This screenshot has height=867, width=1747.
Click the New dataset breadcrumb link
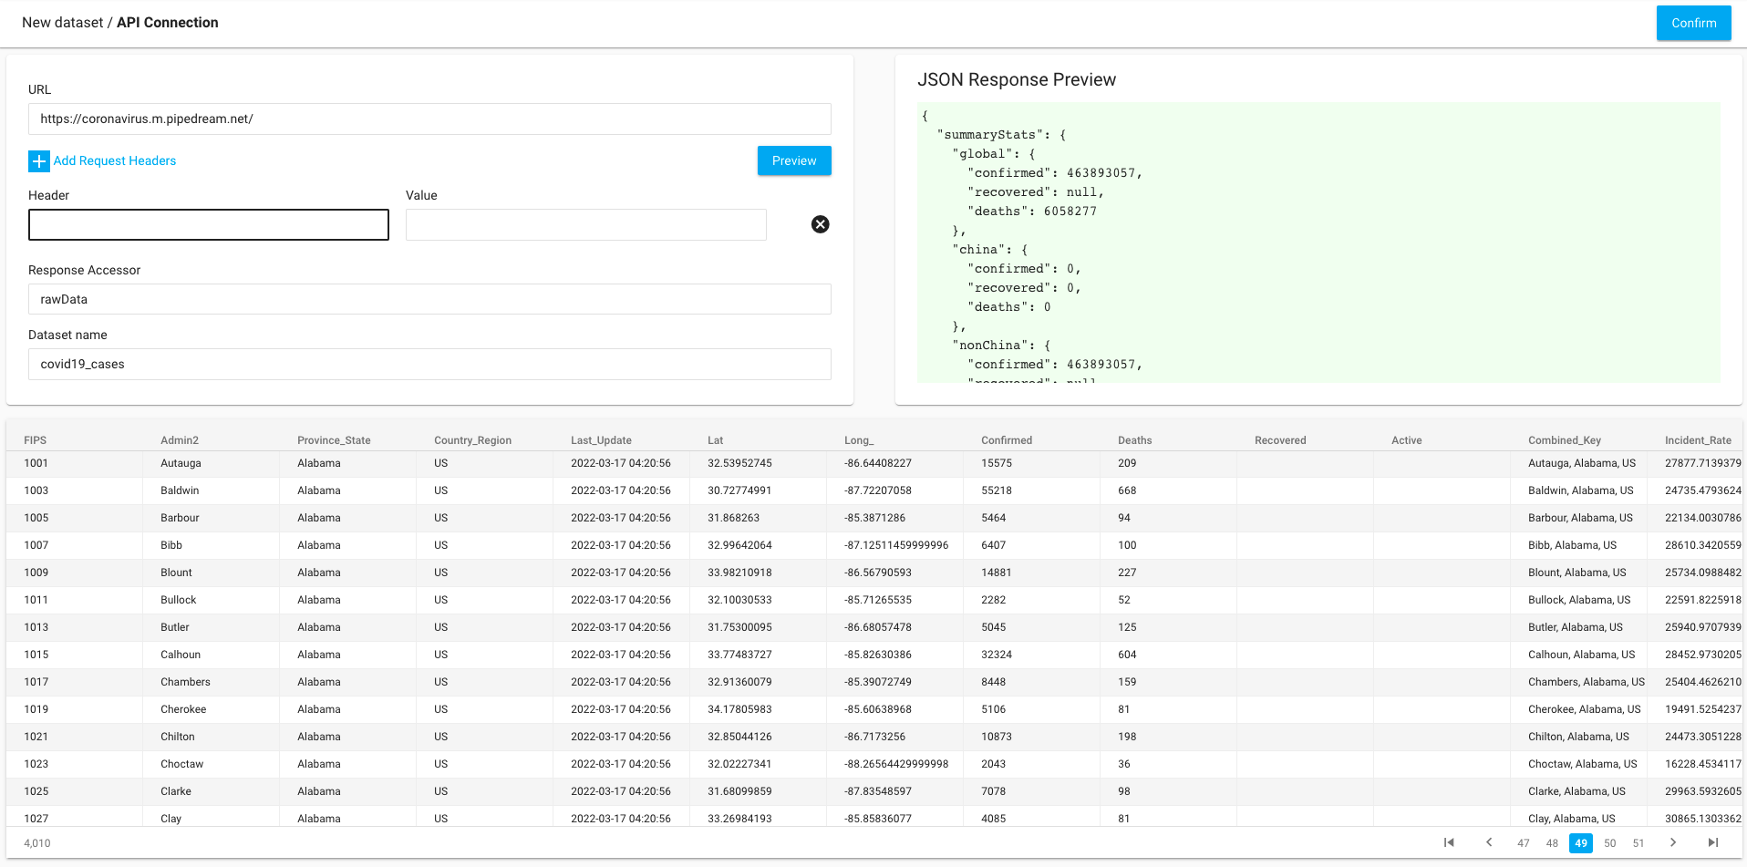60,22
